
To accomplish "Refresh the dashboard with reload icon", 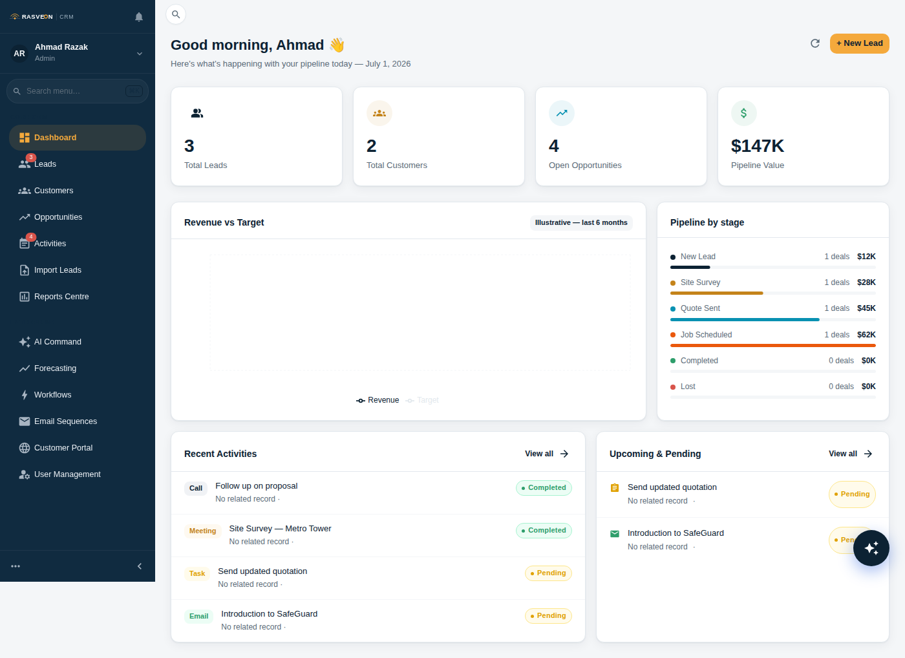I will point(815,43).
